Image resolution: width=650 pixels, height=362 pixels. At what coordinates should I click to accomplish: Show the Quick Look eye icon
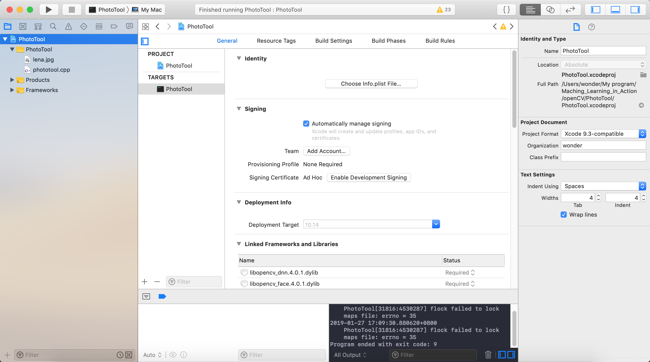coord(173,355)
